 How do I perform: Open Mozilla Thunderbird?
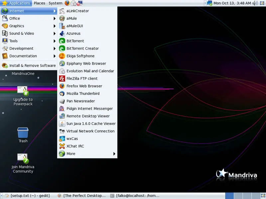click(x=87, y=94)
